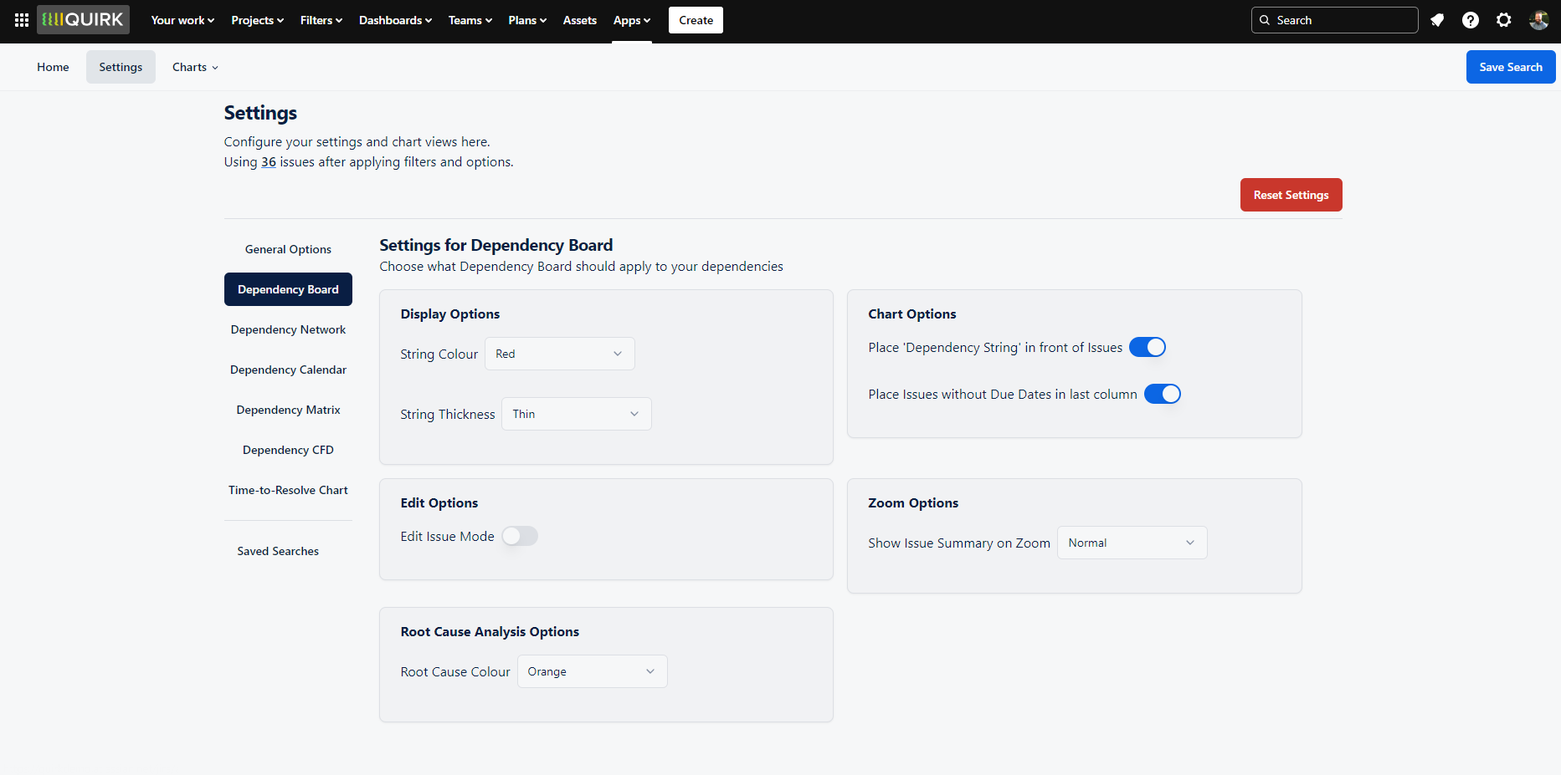1561x775 pixels.
Task: Open the Apps menu
Action: coord(632,20)
